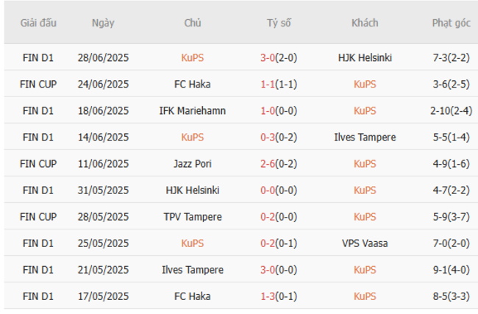478x314 pixels.
Task: Open the IFK Mariehamn team link
Action: (x=193, y=110)
